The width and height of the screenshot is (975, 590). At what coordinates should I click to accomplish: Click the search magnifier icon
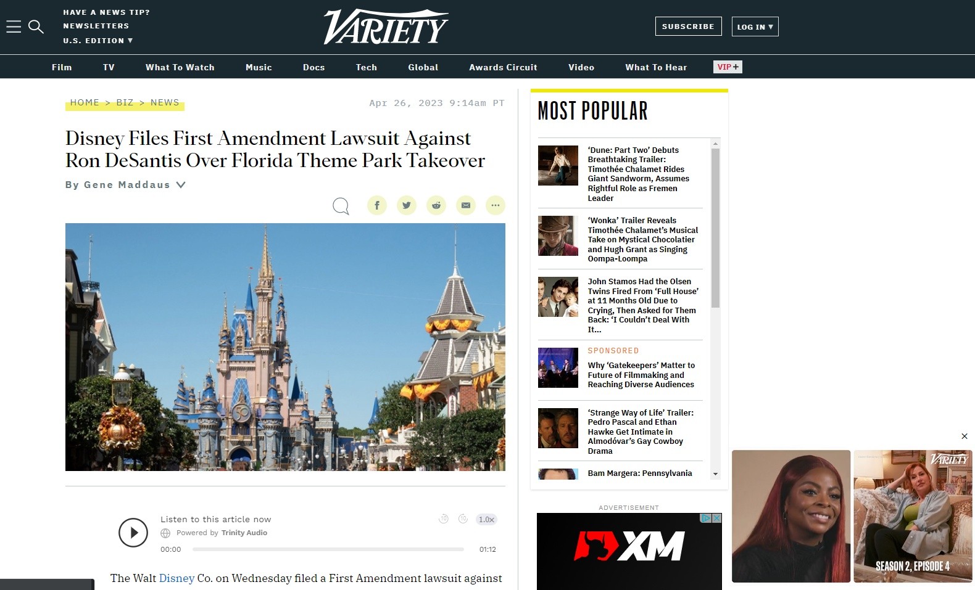36,27
